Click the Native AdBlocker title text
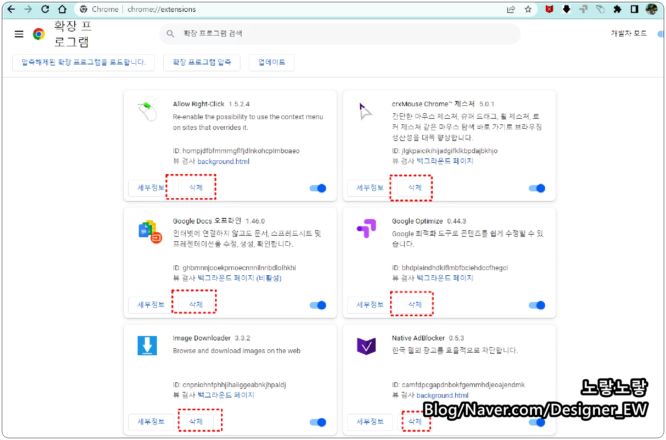The height and width of the screenshot is (440, 666). click(418, 338)
